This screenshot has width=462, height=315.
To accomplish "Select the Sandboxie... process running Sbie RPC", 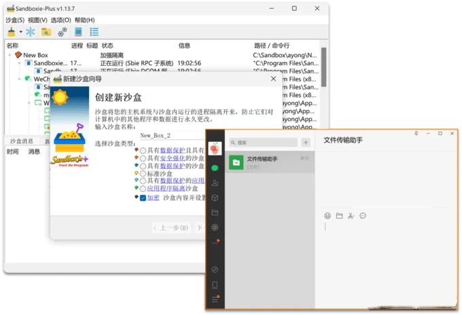I will pos(50,63).
